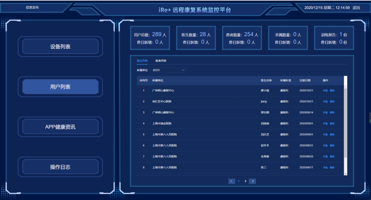Switch to the 医生列表 tab
Image resolution: width=371 pixels, height=200 pixels.
(142, 61)
